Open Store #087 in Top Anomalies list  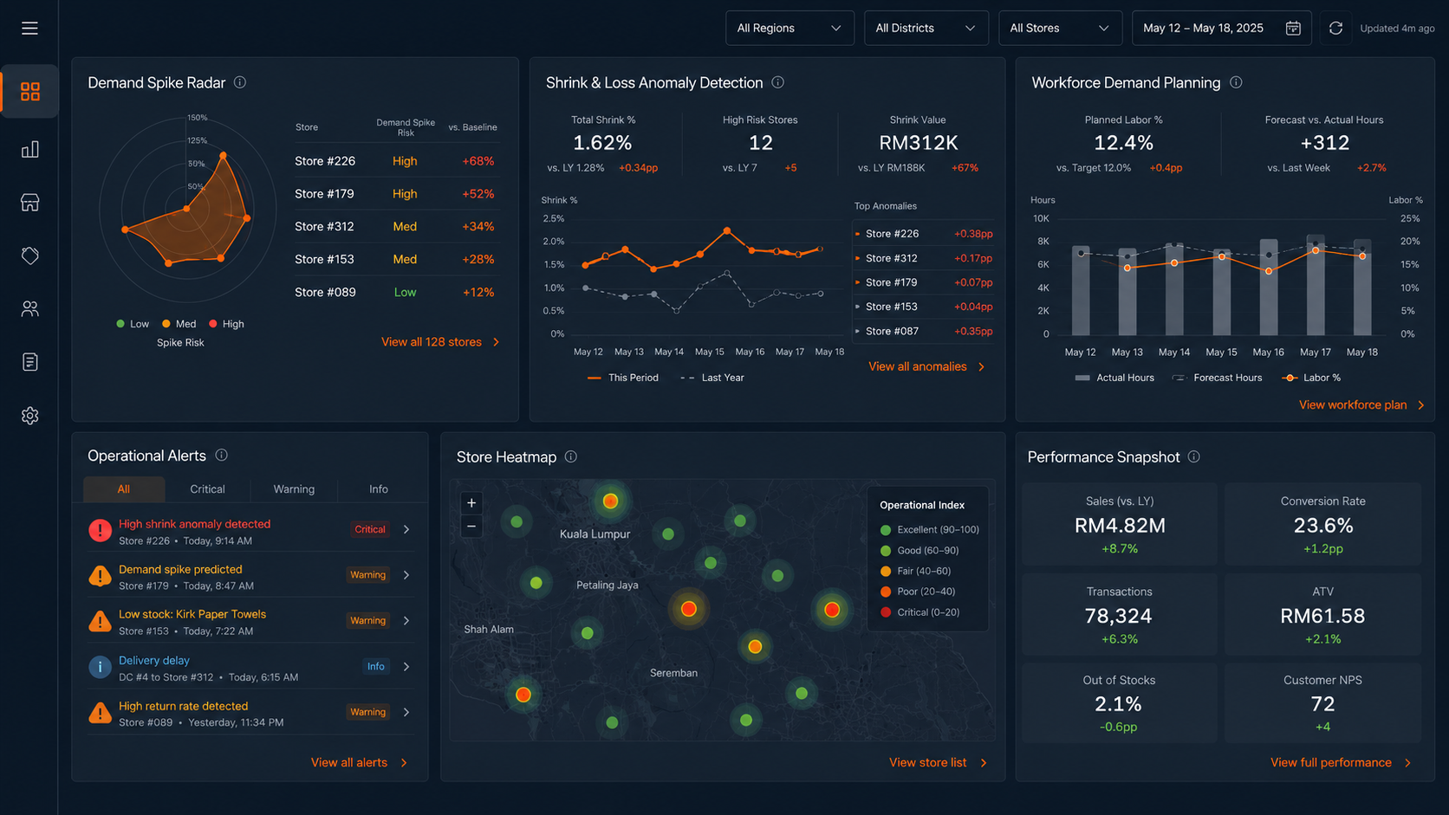coord(924,331)
